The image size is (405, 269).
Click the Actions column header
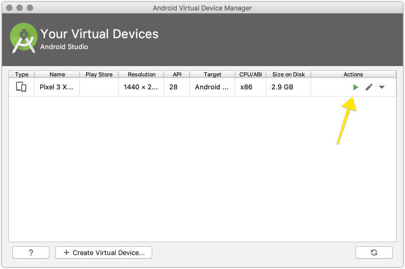pos(353,74)
